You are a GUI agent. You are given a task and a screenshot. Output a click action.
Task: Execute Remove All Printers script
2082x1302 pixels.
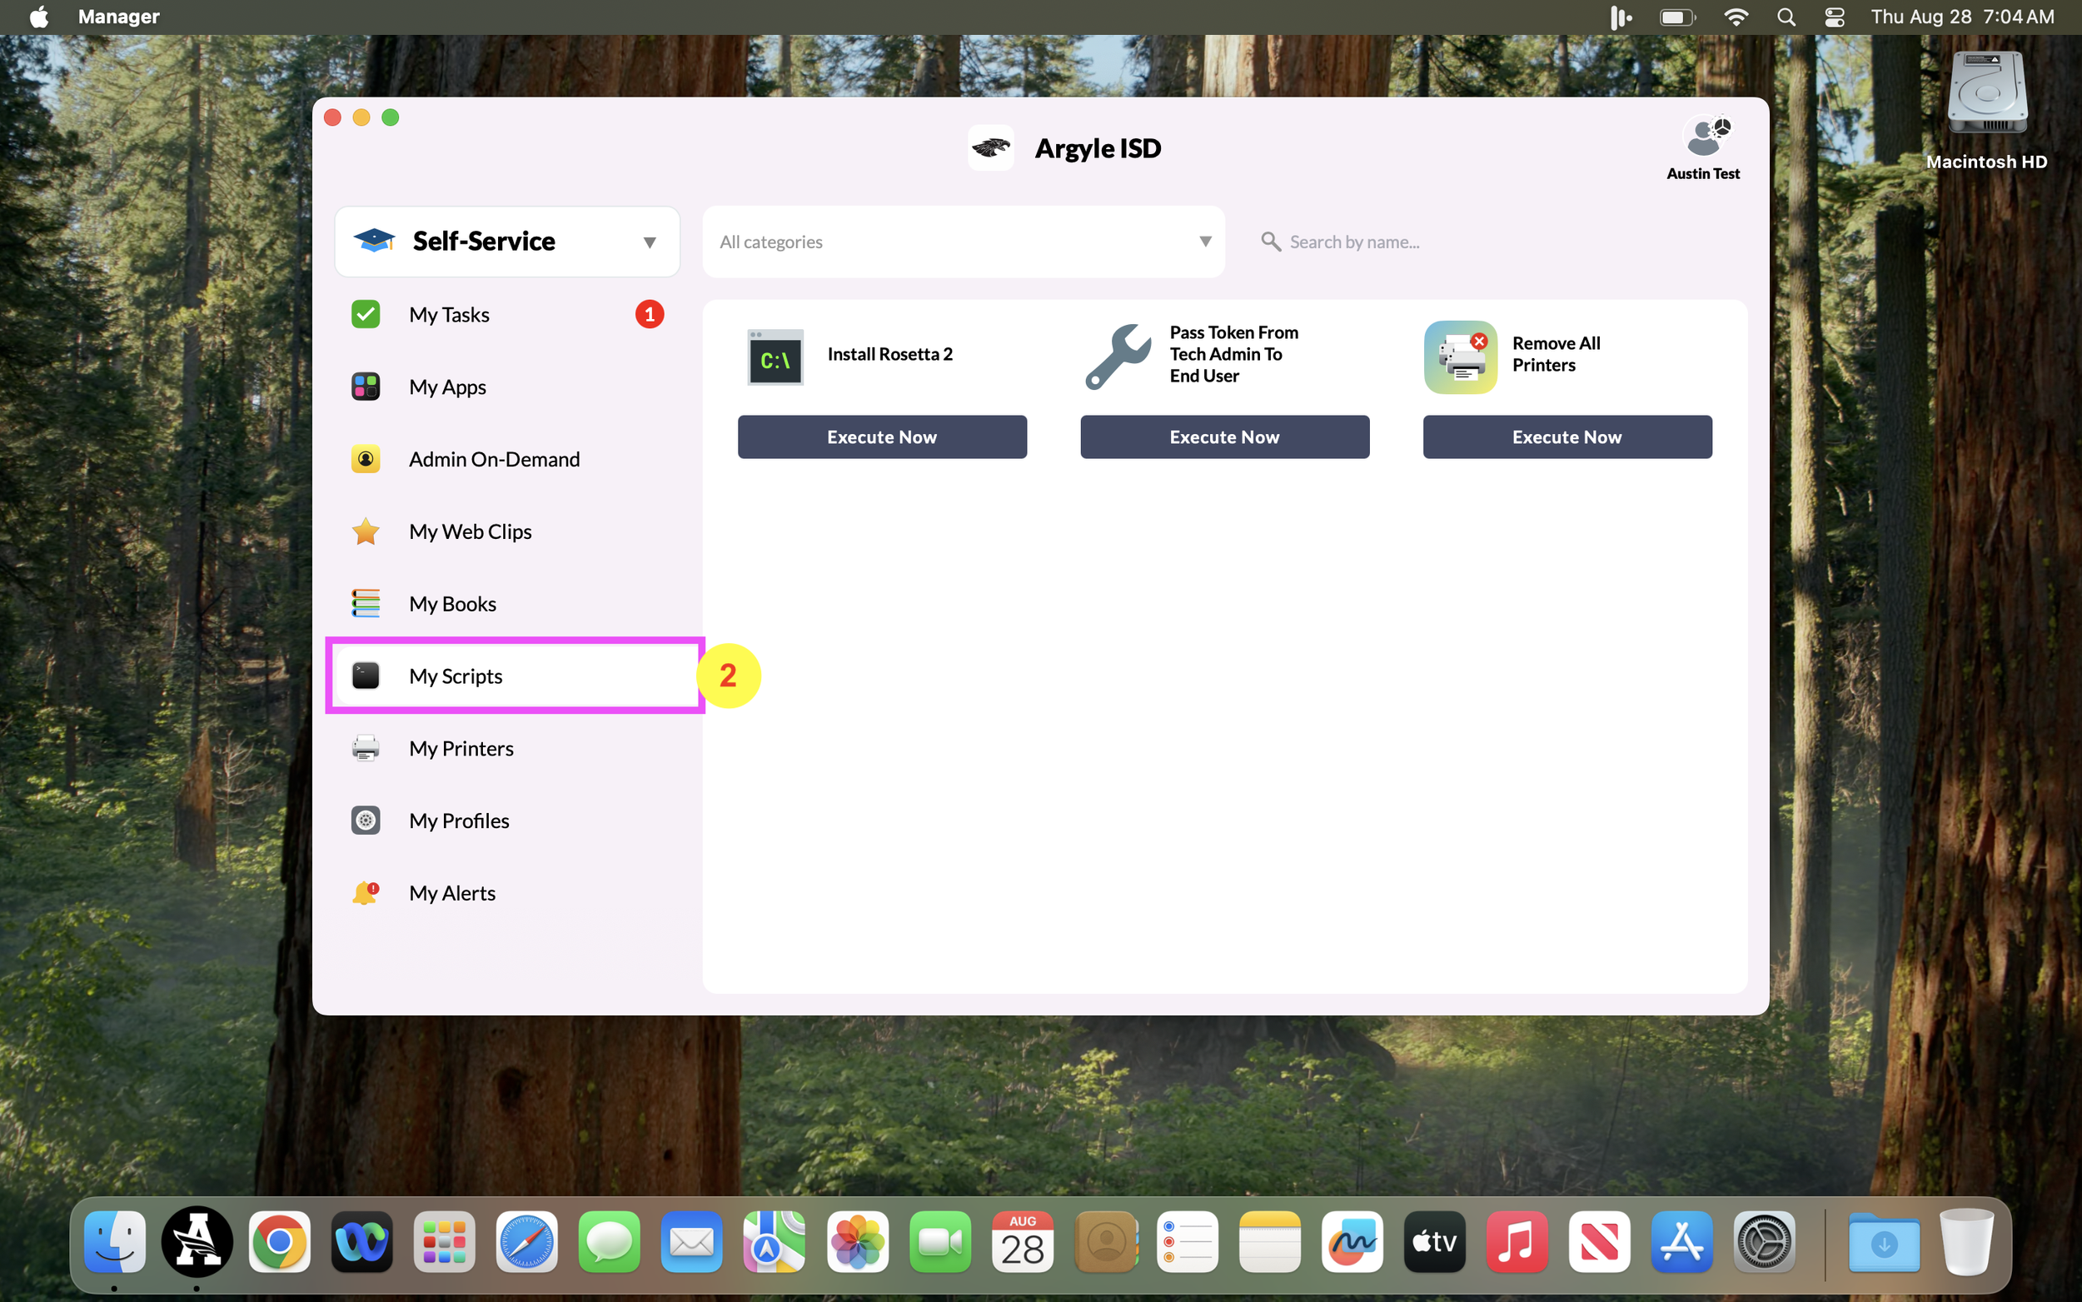[1566, 437]
